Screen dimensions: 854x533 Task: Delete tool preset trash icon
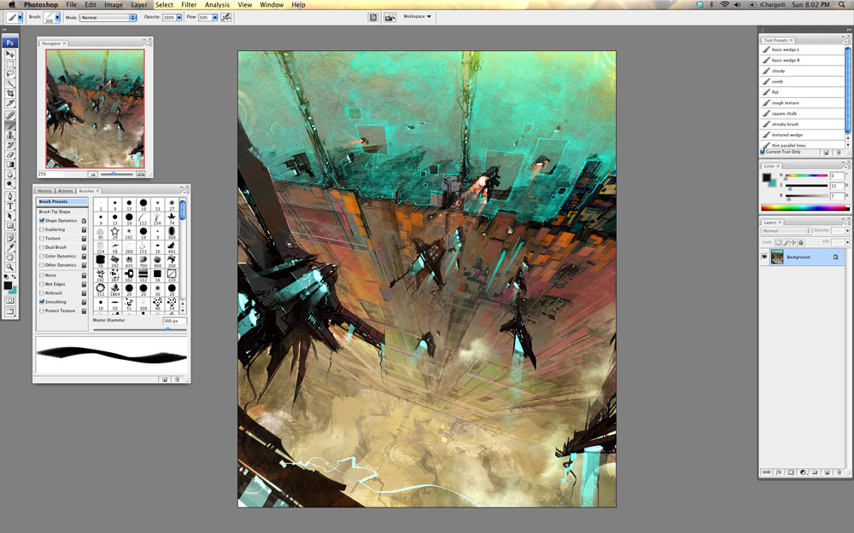tap(839, 153)
